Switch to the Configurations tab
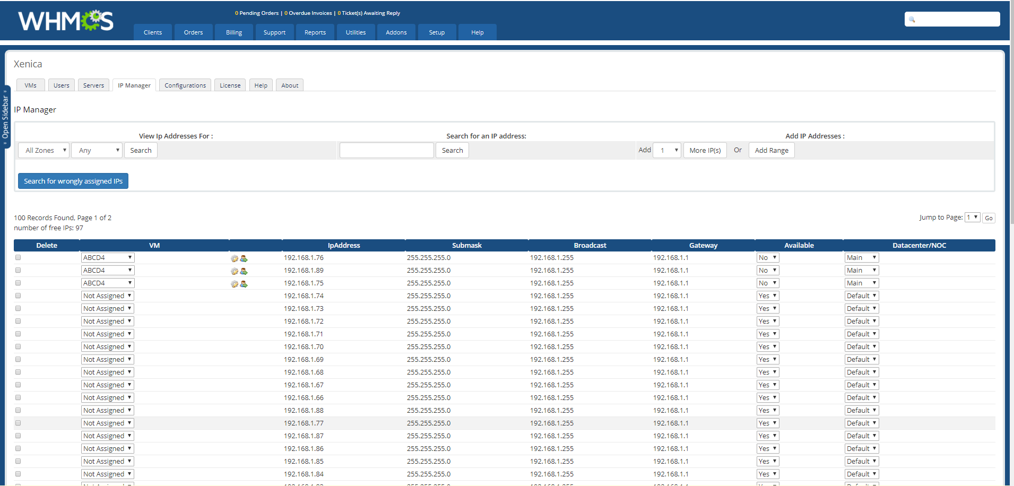1014x486 pixels. coord(185,85)
